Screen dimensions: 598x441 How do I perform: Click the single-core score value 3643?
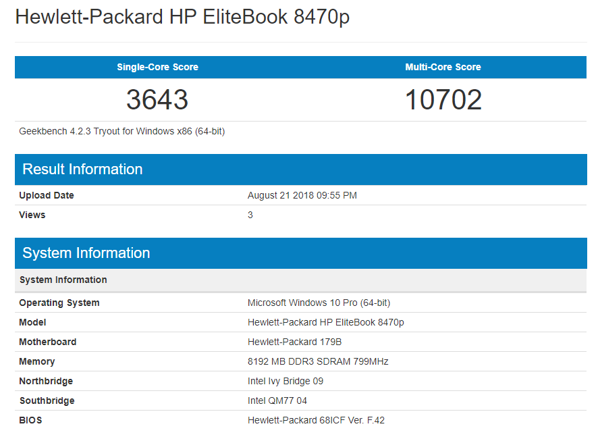coord(157,100)
